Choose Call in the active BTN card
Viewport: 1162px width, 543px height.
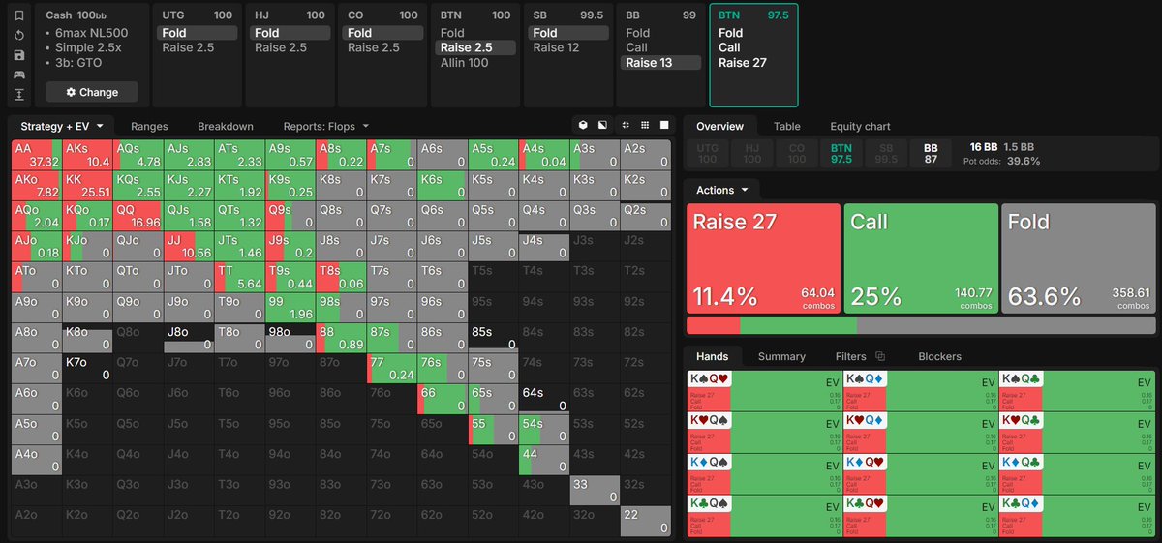pyautogui.click(x=753, y=47)
